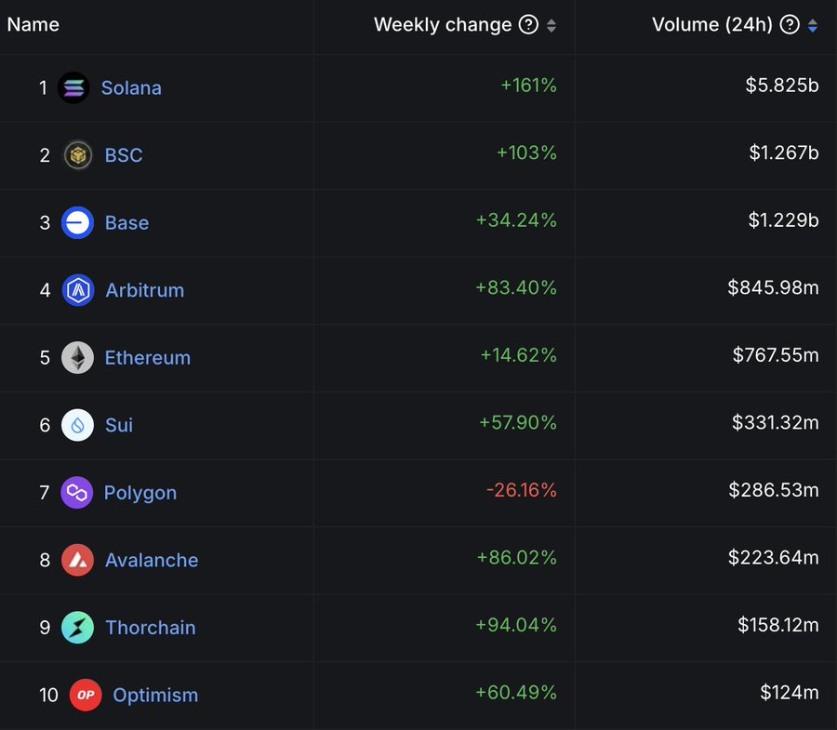Sort by Weekly change arrows
The image size is (837, 730).
(551, 26)
